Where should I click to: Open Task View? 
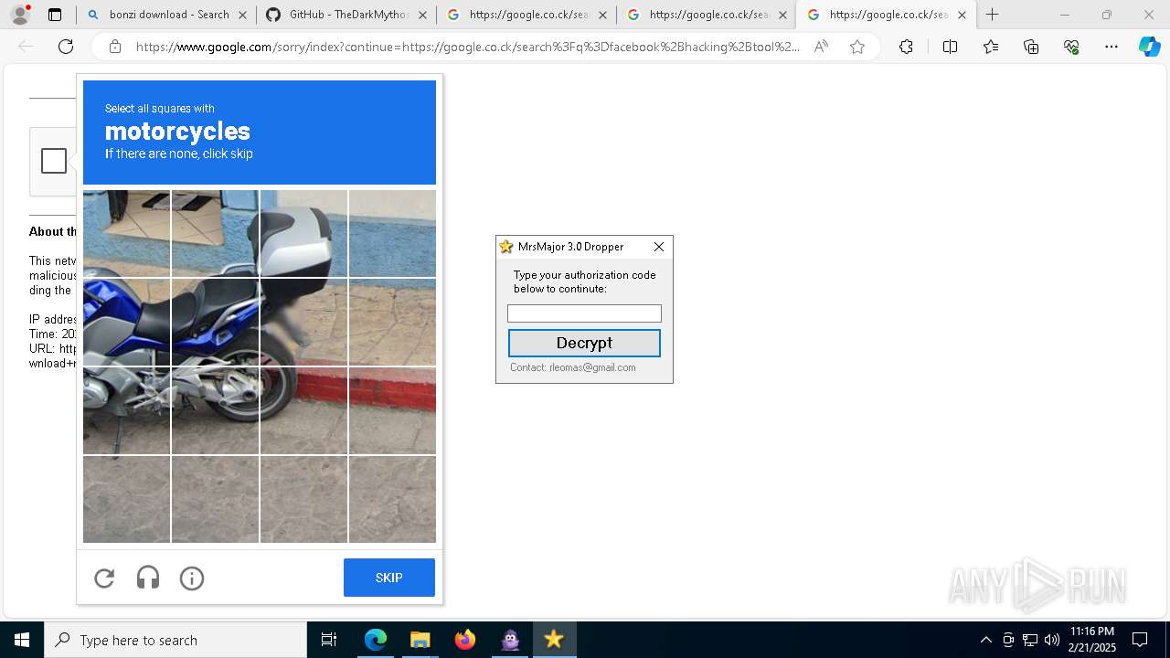click(x=329, y=640)
